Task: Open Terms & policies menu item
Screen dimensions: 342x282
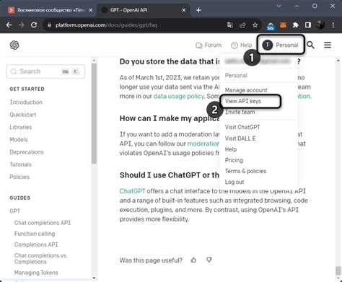Action: [x=245, y=171]
